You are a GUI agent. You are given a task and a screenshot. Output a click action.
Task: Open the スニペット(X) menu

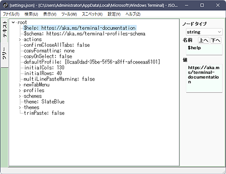pyautogui.click(x=92, y=14)
